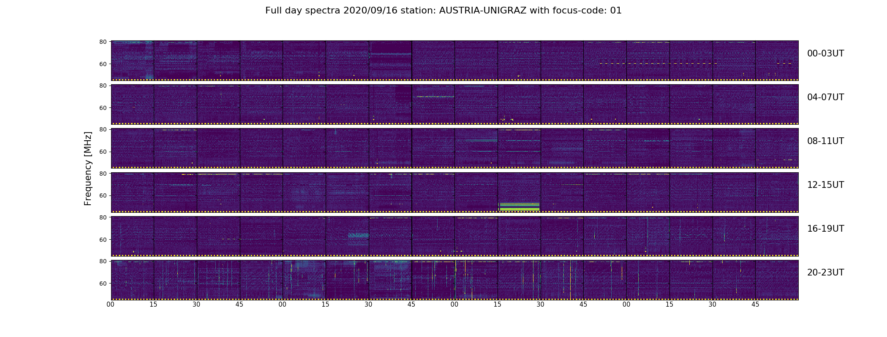
Task: Click the last '45' tick on the time axis
Action: 755,305
